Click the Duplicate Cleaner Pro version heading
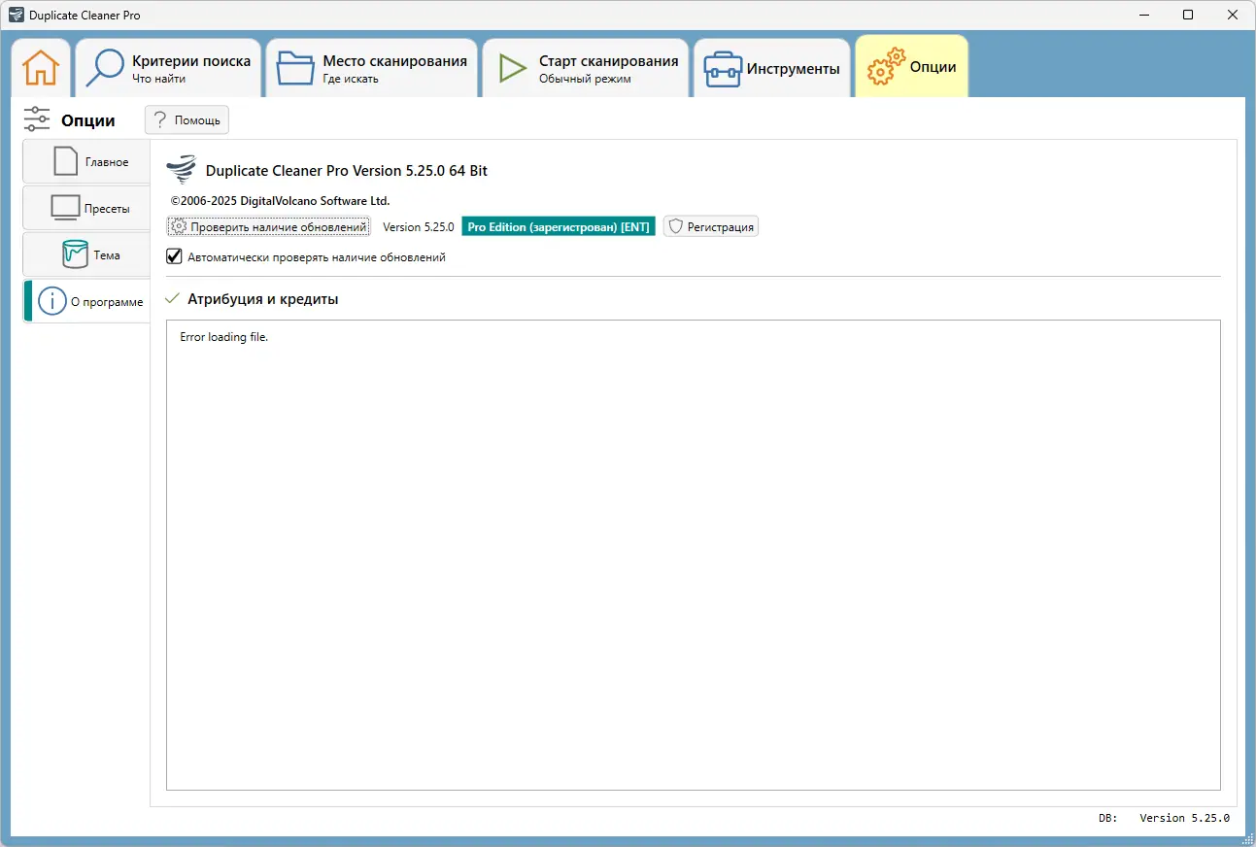 tap(347, 171)
